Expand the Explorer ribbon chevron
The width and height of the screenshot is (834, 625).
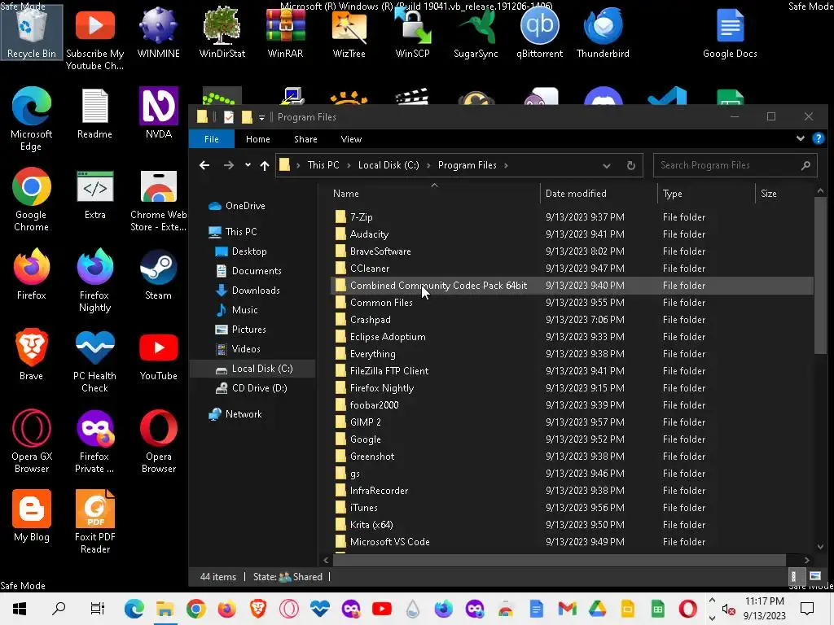800,138
